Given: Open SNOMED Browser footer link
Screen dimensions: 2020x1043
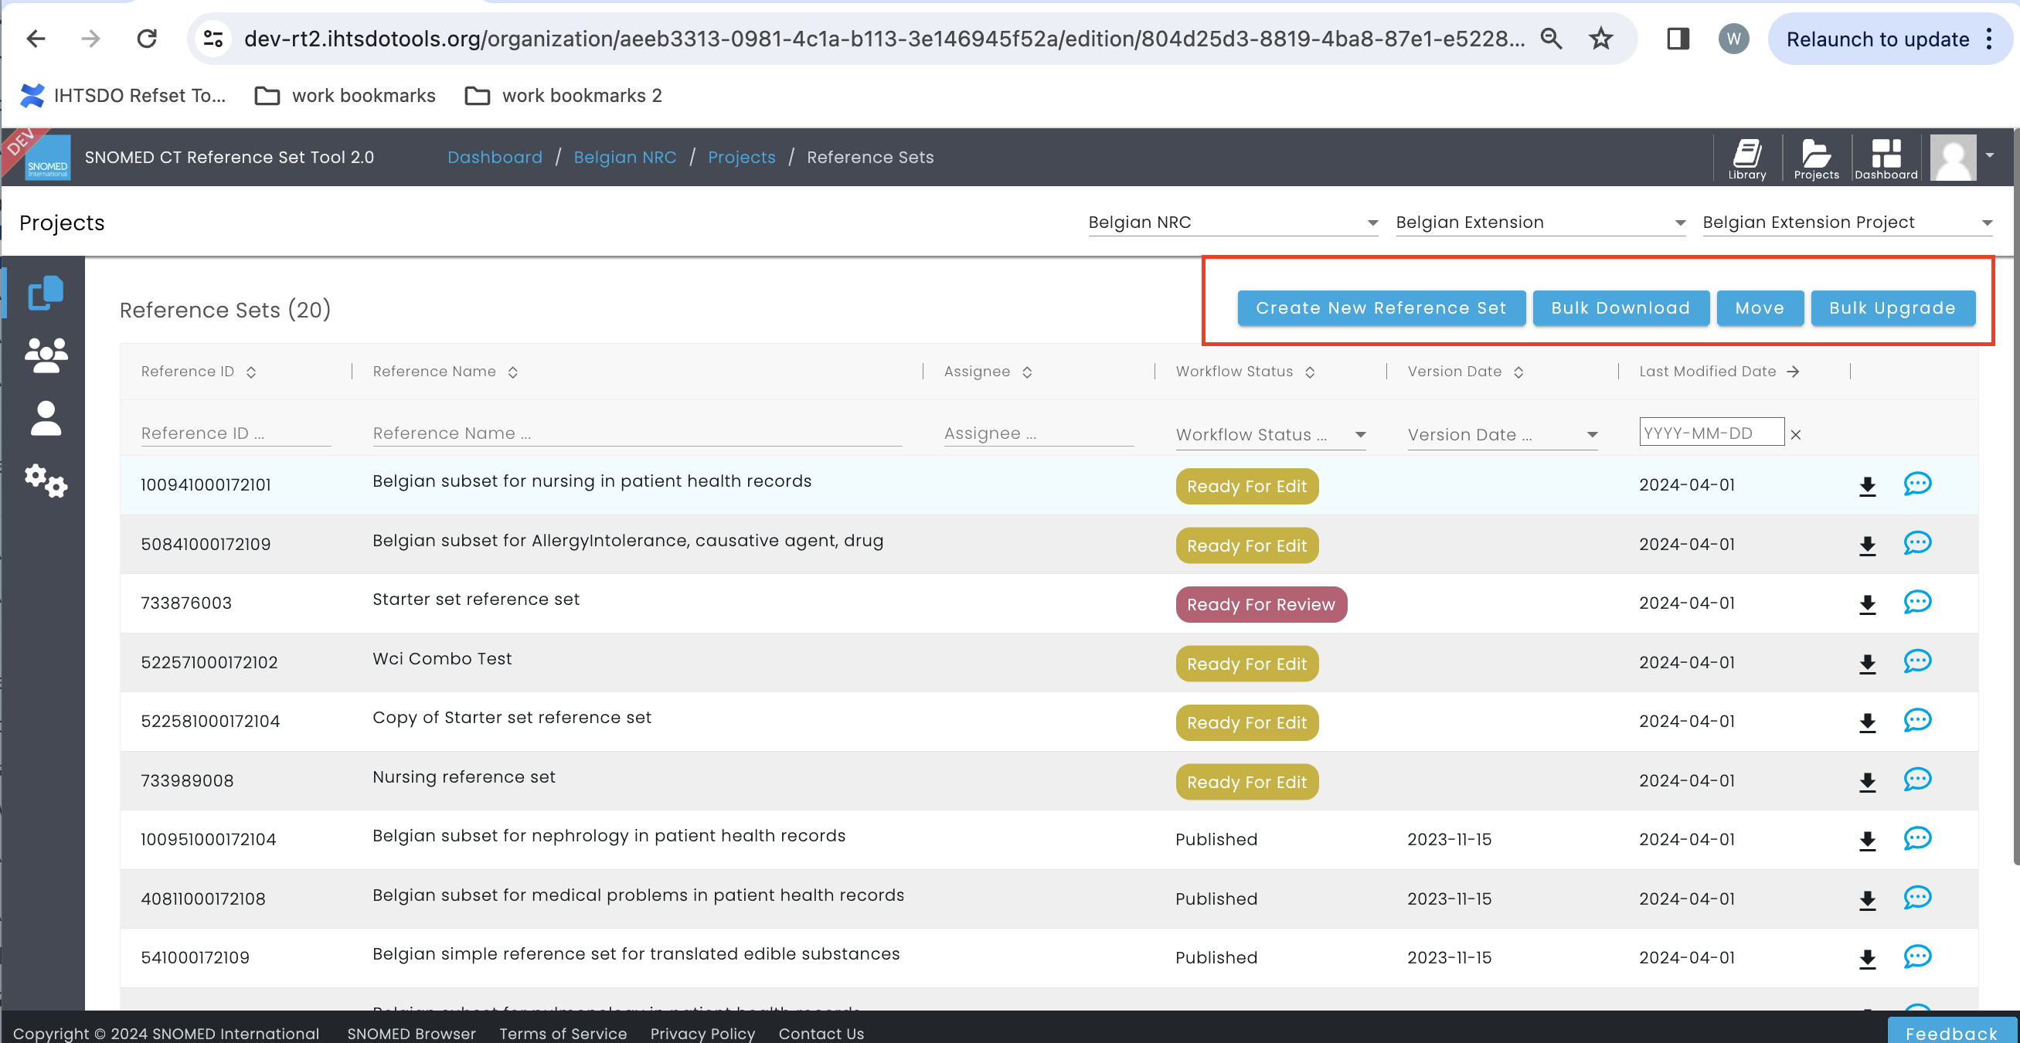Looking at the screenshot, I should pos(411,1033).
